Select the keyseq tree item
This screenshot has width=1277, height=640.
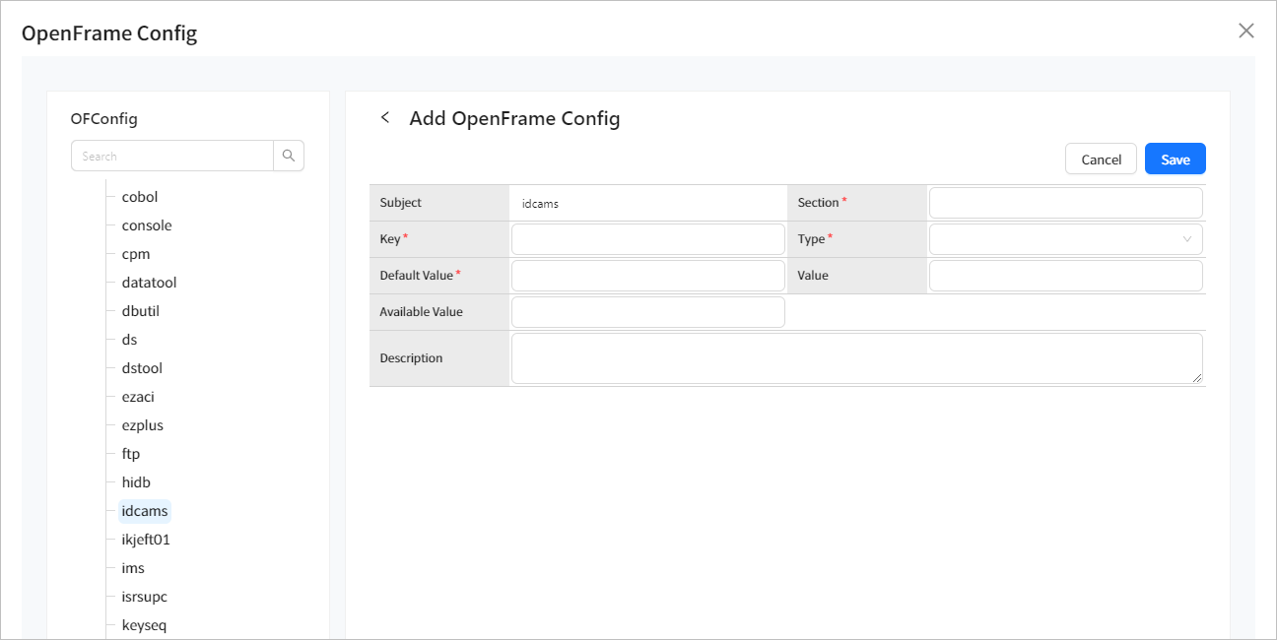143,624
